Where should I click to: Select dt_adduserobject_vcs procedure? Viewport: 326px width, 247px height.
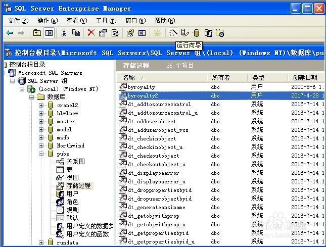click(158, 130)
